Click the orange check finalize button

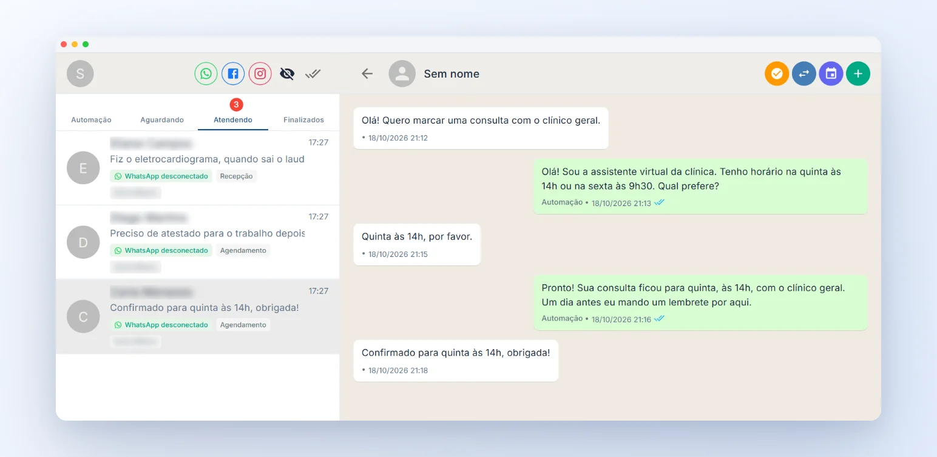777,74
